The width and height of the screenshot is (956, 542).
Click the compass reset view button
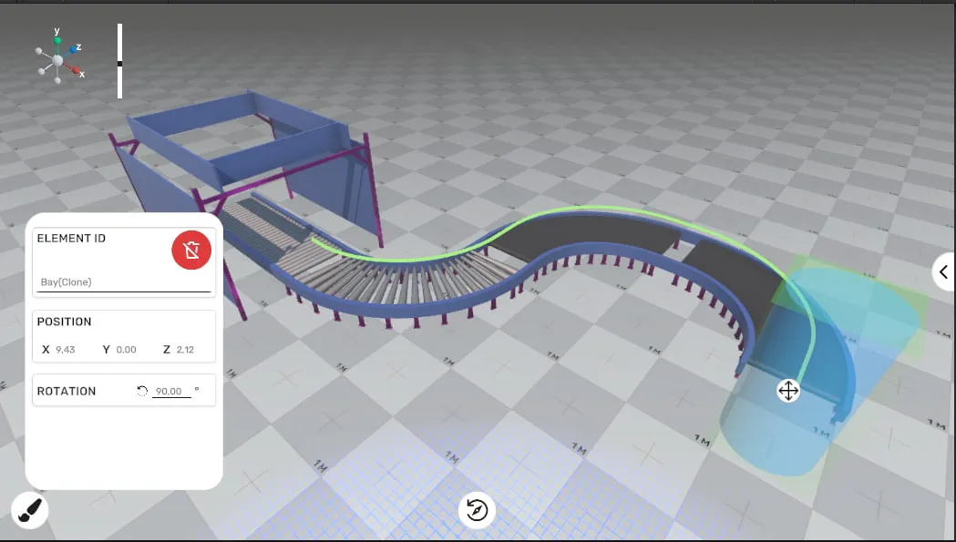477,510
